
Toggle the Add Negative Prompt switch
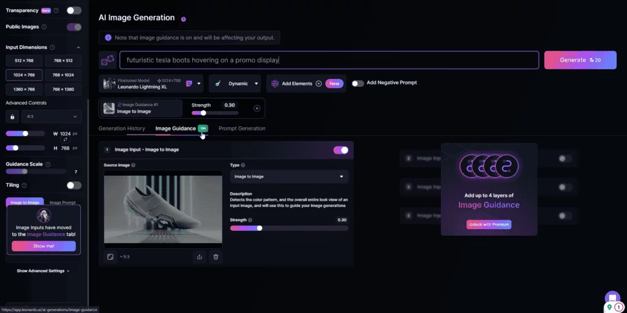coord(358,83)
